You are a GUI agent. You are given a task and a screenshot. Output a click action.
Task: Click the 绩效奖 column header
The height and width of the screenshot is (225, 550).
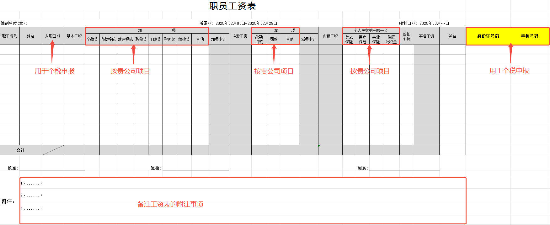tap(184, 39)
